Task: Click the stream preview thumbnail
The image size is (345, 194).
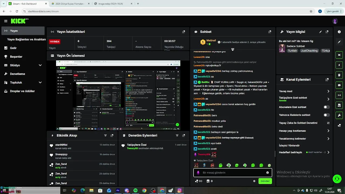Action: 118,95
